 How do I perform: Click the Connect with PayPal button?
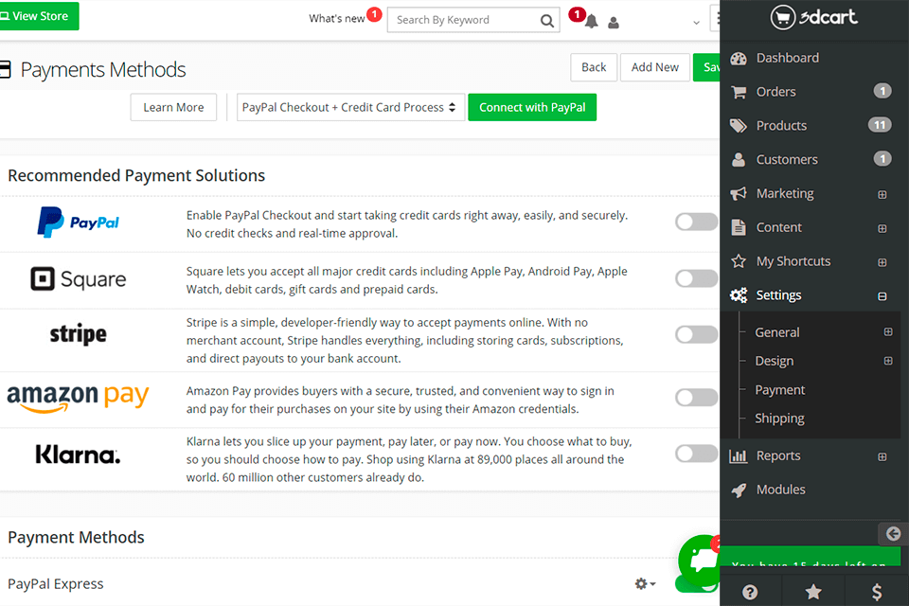pos(532,107)
